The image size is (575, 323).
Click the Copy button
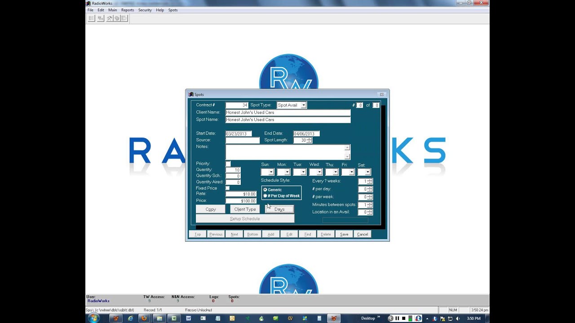(211, 210)
